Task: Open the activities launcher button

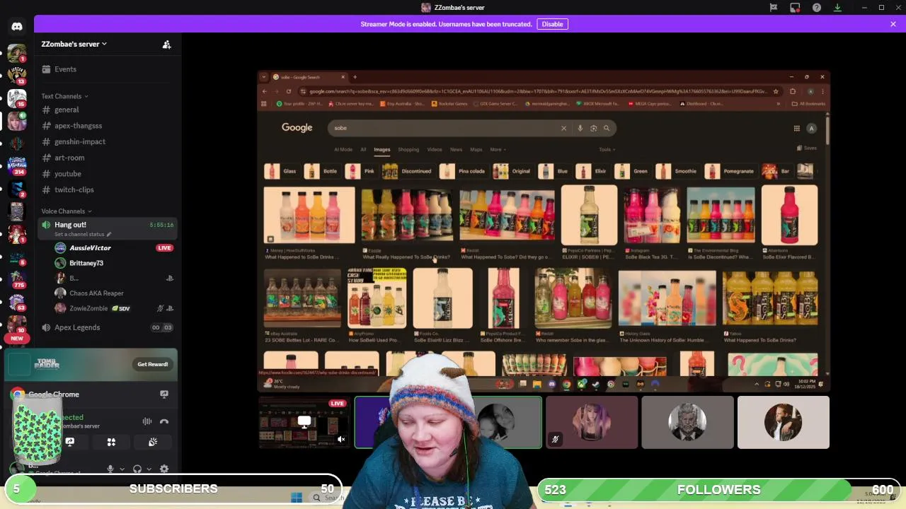Action: 111,442
